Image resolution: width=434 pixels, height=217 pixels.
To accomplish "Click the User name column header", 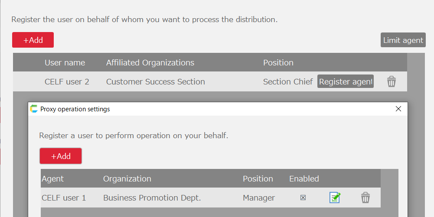I will coord(65,62).
